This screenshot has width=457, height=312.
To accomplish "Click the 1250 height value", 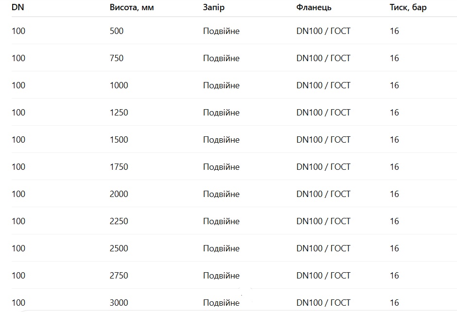I will coord(119,113).
